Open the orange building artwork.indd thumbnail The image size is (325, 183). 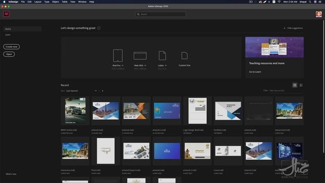(x=137, y=111)
